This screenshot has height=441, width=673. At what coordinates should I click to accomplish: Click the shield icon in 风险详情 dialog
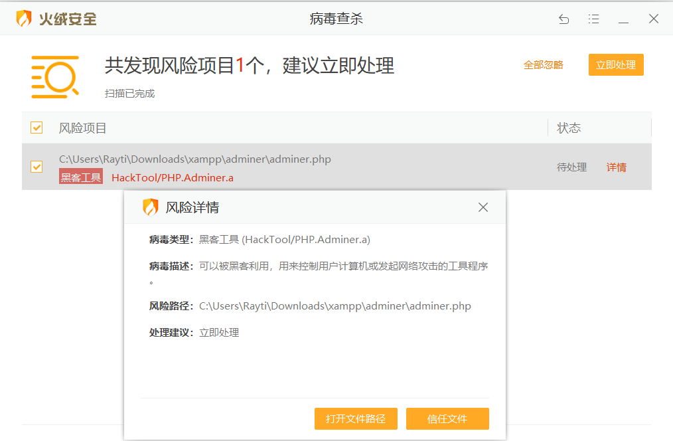[150, 207]
